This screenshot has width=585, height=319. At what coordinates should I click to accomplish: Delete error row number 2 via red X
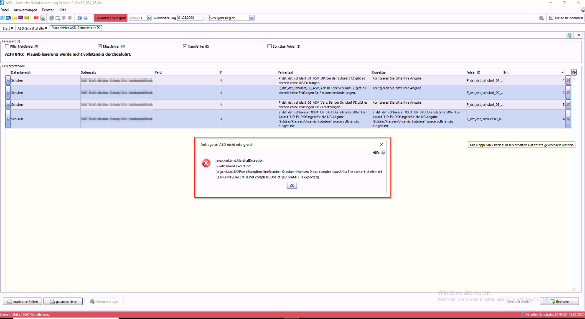(568, 93)
